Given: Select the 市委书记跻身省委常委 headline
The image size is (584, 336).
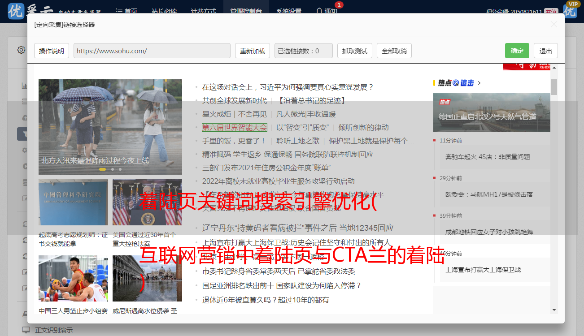Looking at the screenshot, I should pyautogui.click(x=279, y=271).
